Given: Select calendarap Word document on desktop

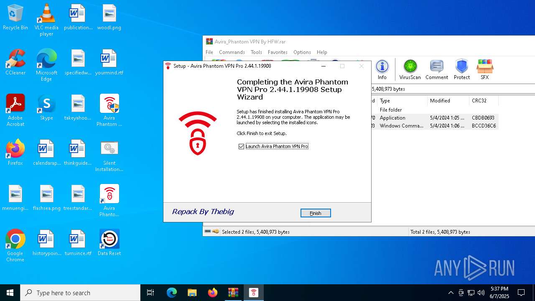Looking at the screenshot, I should (x=46, y=153).
